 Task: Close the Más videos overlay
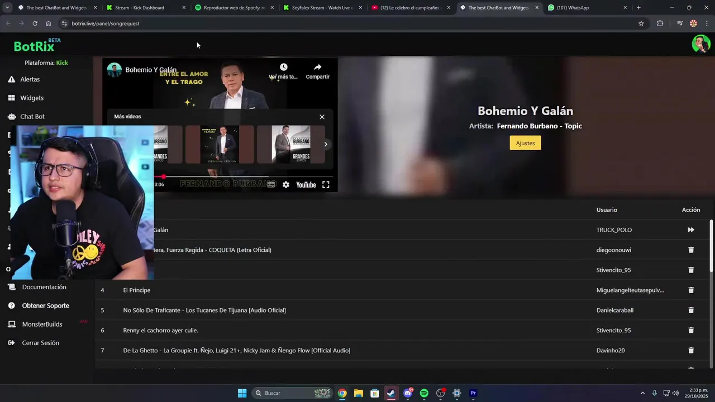point(322,117)
